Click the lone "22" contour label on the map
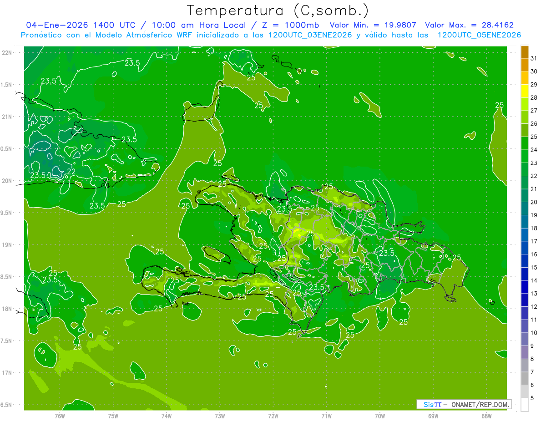The image size is (546, 422). pyautogui.click(x=71, y=172)
